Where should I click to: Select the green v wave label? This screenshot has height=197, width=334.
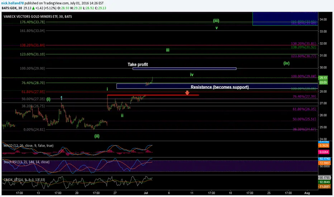(x=216, y=28)
